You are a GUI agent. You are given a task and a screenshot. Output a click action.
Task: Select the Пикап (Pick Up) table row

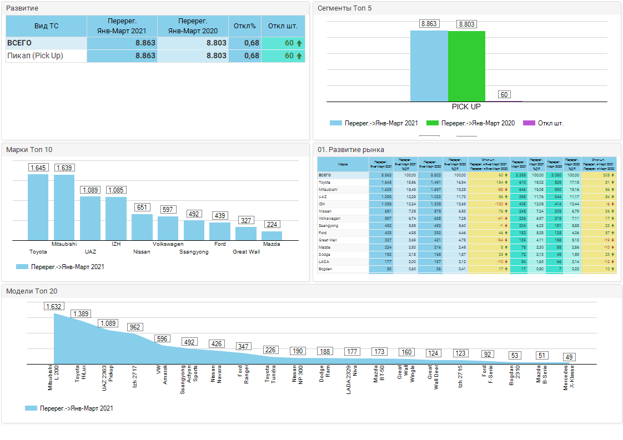pyautogui.click(x=46, y=56)
